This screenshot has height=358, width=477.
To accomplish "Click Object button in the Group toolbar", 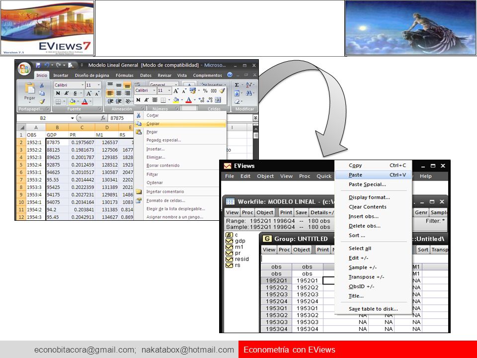I will pyautogui.click(x=302, y=250).
